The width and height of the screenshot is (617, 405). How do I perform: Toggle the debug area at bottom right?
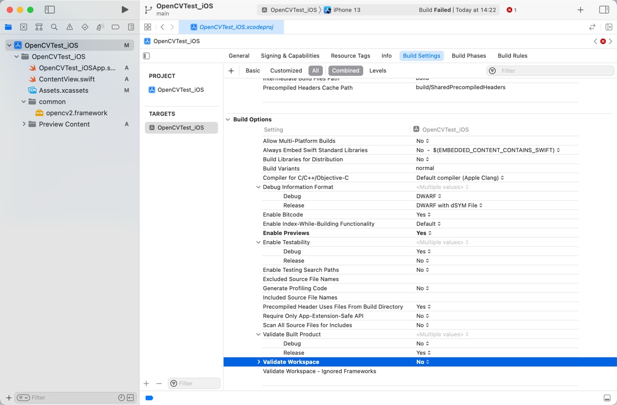(607, 398)
